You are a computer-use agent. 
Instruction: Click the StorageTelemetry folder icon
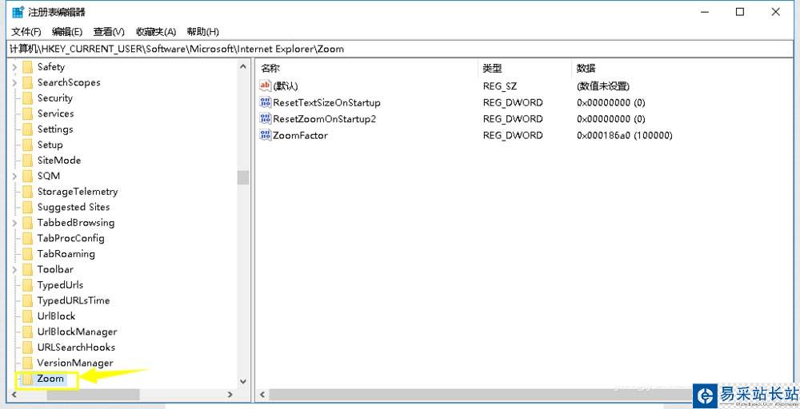coord(27,192)
